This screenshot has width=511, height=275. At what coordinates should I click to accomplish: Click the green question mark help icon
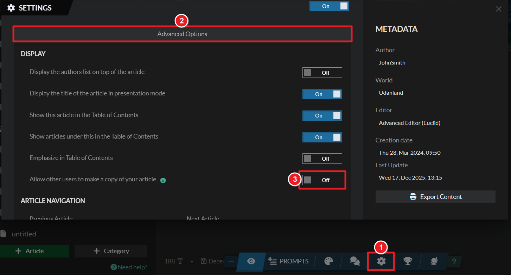(454, 262)
